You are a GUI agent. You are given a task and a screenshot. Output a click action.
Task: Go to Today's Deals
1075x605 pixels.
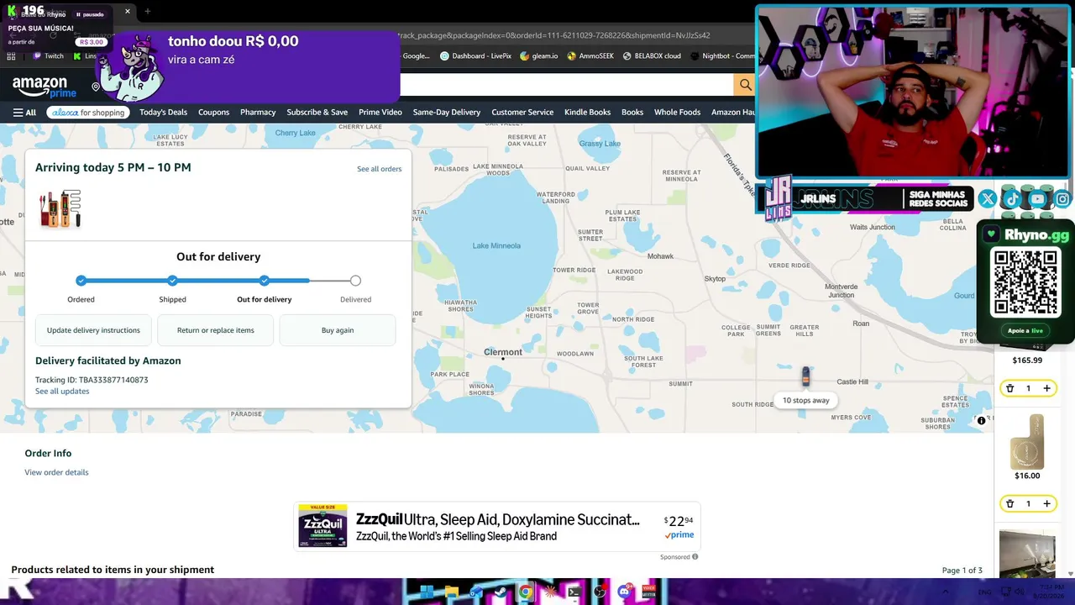point(164,113)
